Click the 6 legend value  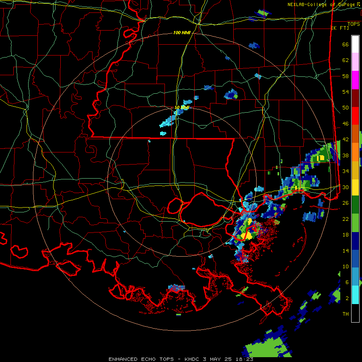347,282
